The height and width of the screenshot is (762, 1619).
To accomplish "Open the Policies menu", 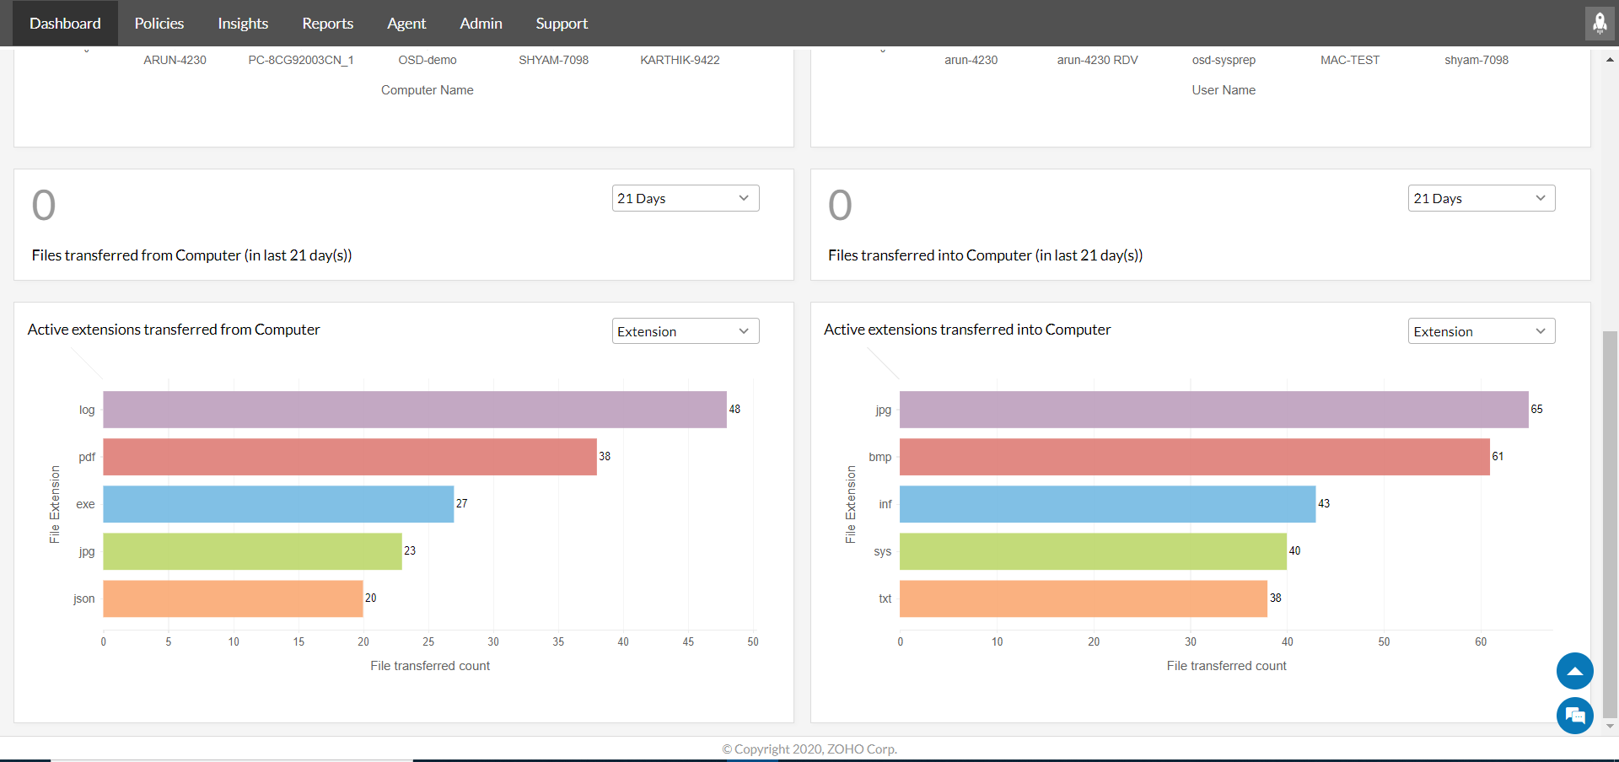I will pos(159,24).
